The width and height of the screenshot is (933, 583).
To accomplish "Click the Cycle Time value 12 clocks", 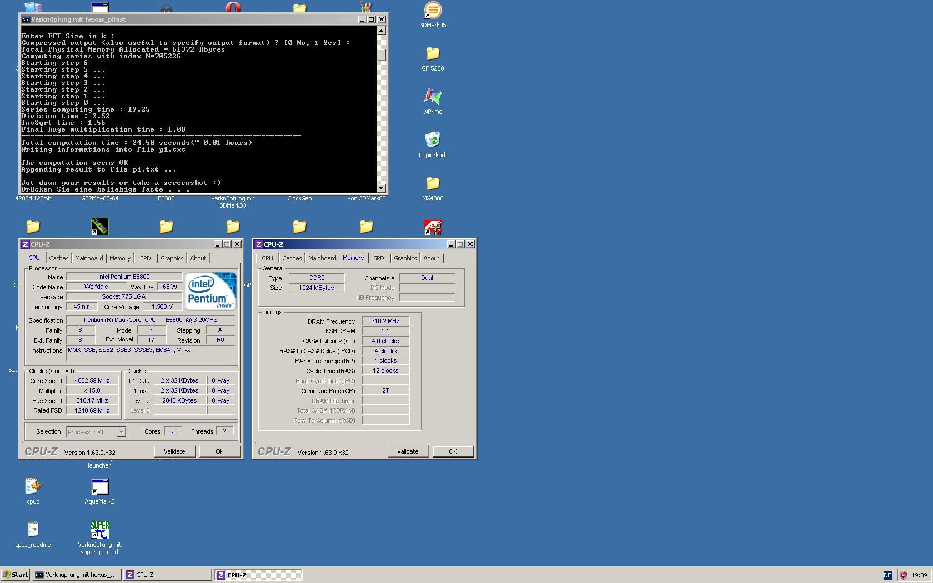I will point(385,371).
